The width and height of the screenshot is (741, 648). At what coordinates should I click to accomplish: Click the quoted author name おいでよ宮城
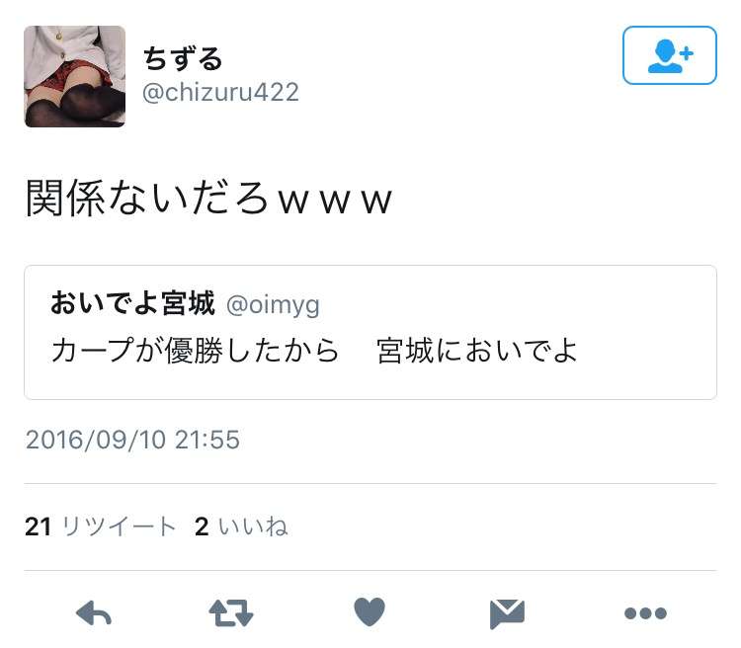pos(132,303)
